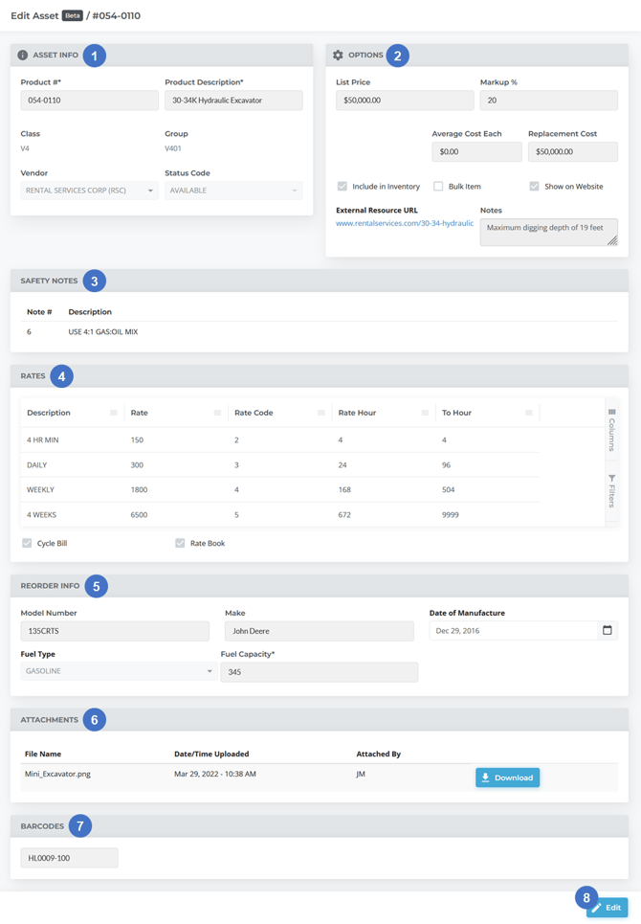The height and width of the screenshot is (924, 641).
Task: Click the Asset Info circle icon
Action: tap(23, 56)
